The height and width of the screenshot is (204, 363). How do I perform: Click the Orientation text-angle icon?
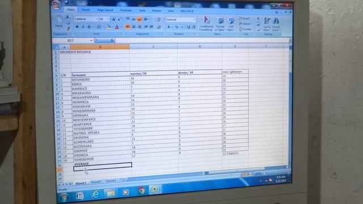146,19
